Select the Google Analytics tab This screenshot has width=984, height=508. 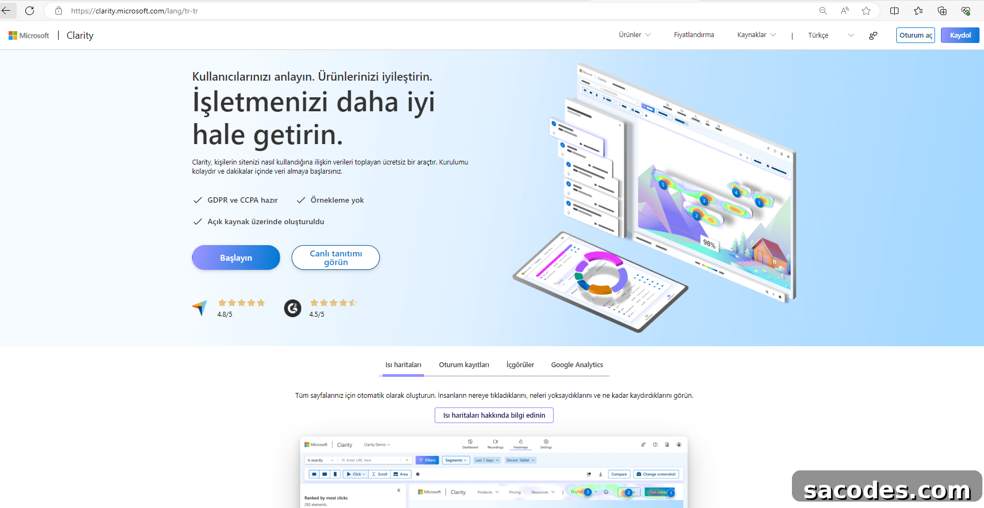[577, 365]
